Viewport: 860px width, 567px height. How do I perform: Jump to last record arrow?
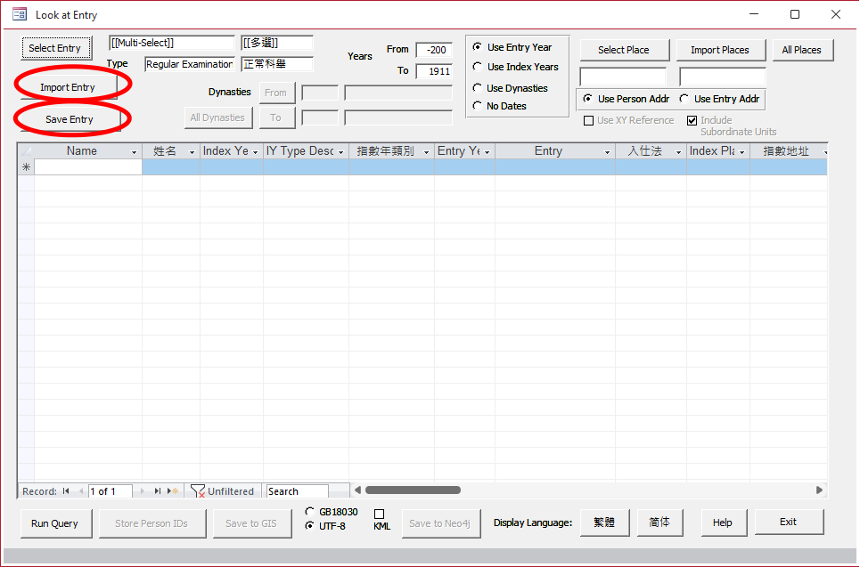click(158, 491)
